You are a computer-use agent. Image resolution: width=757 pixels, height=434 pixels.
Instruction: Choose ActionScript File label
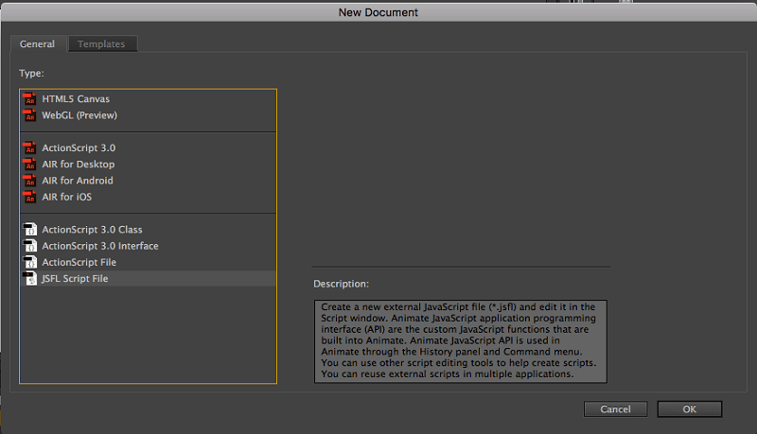pyautogui.click(x=79, y=262)
